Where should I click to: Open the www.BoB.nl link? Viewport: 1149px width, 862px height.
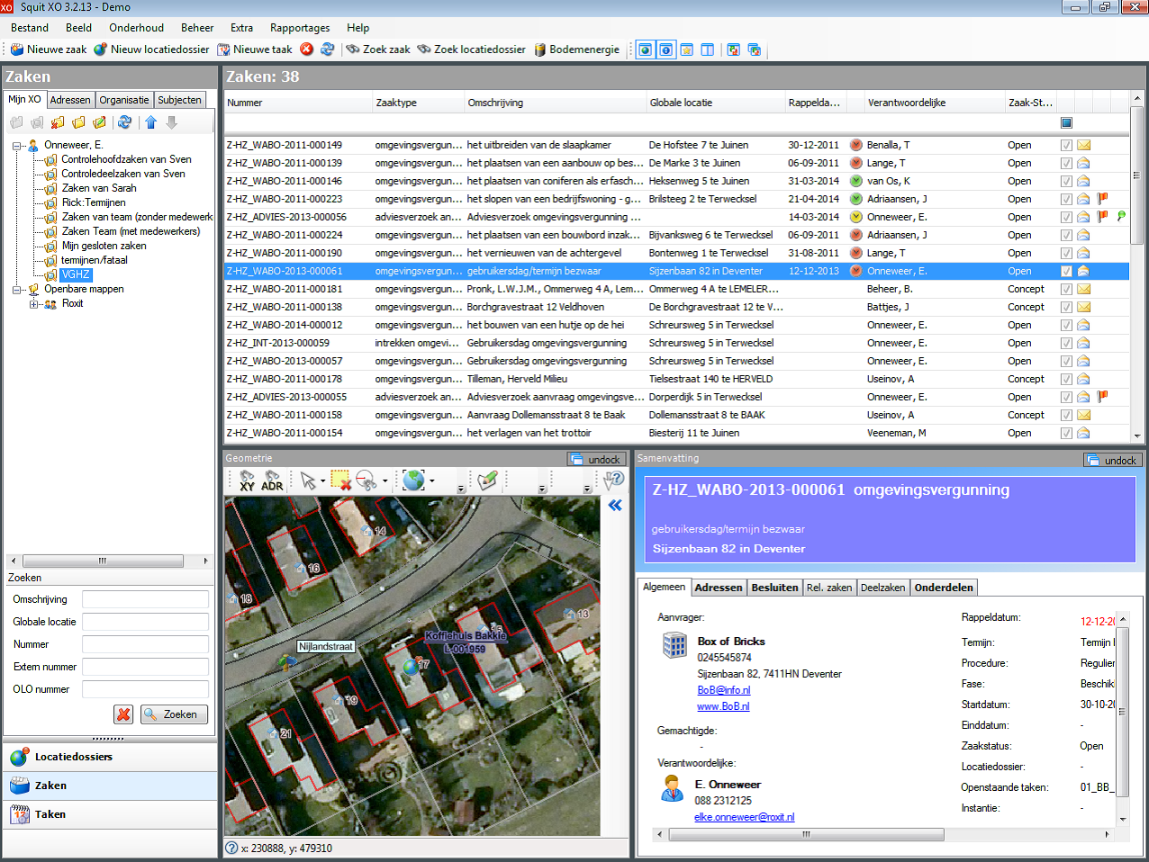(722, 706)
